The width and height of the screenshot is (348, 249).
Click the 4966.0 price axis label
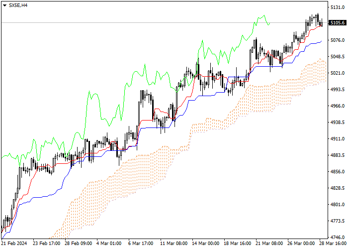pos(338,106)
